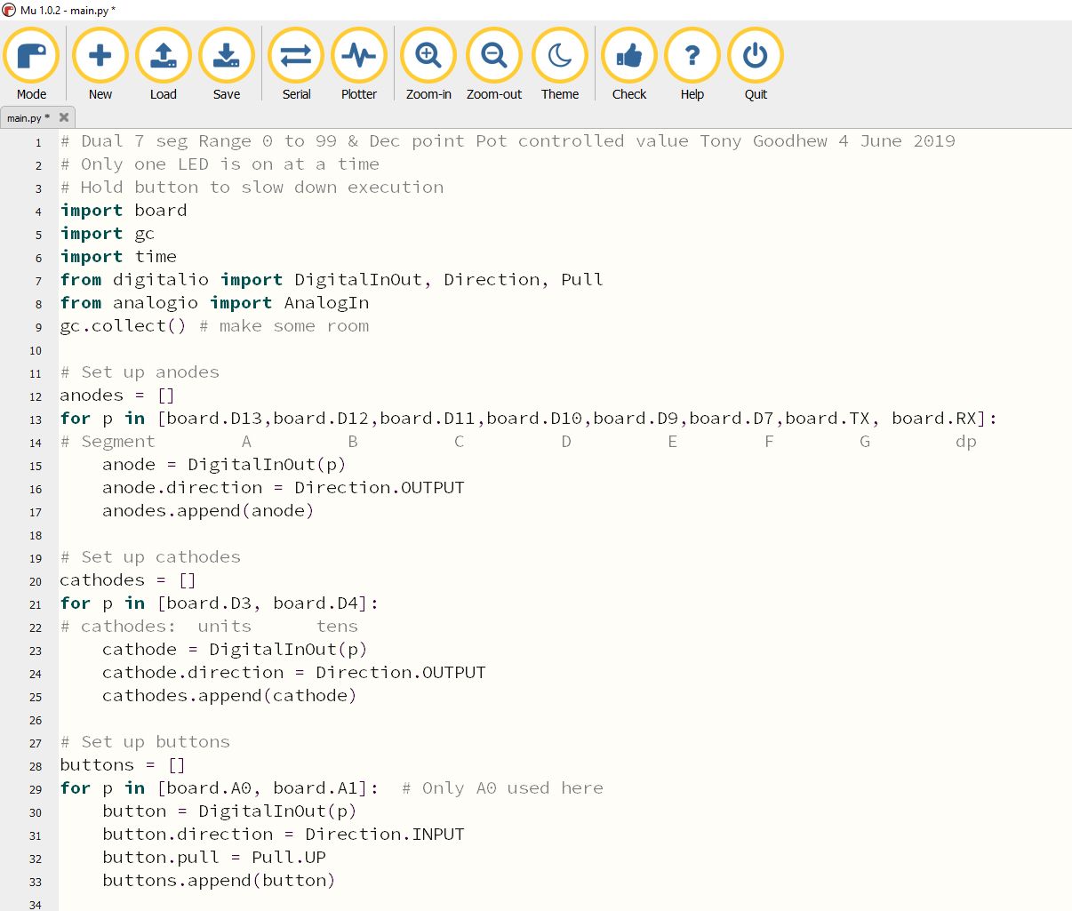Quit the Mu editor
The height and width of the screenshot is (911, 1072).
tap(756, 56)
